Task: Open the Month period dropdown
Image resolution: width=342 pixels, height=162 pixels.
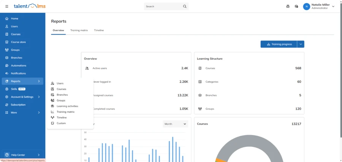Action: point(175,124)
